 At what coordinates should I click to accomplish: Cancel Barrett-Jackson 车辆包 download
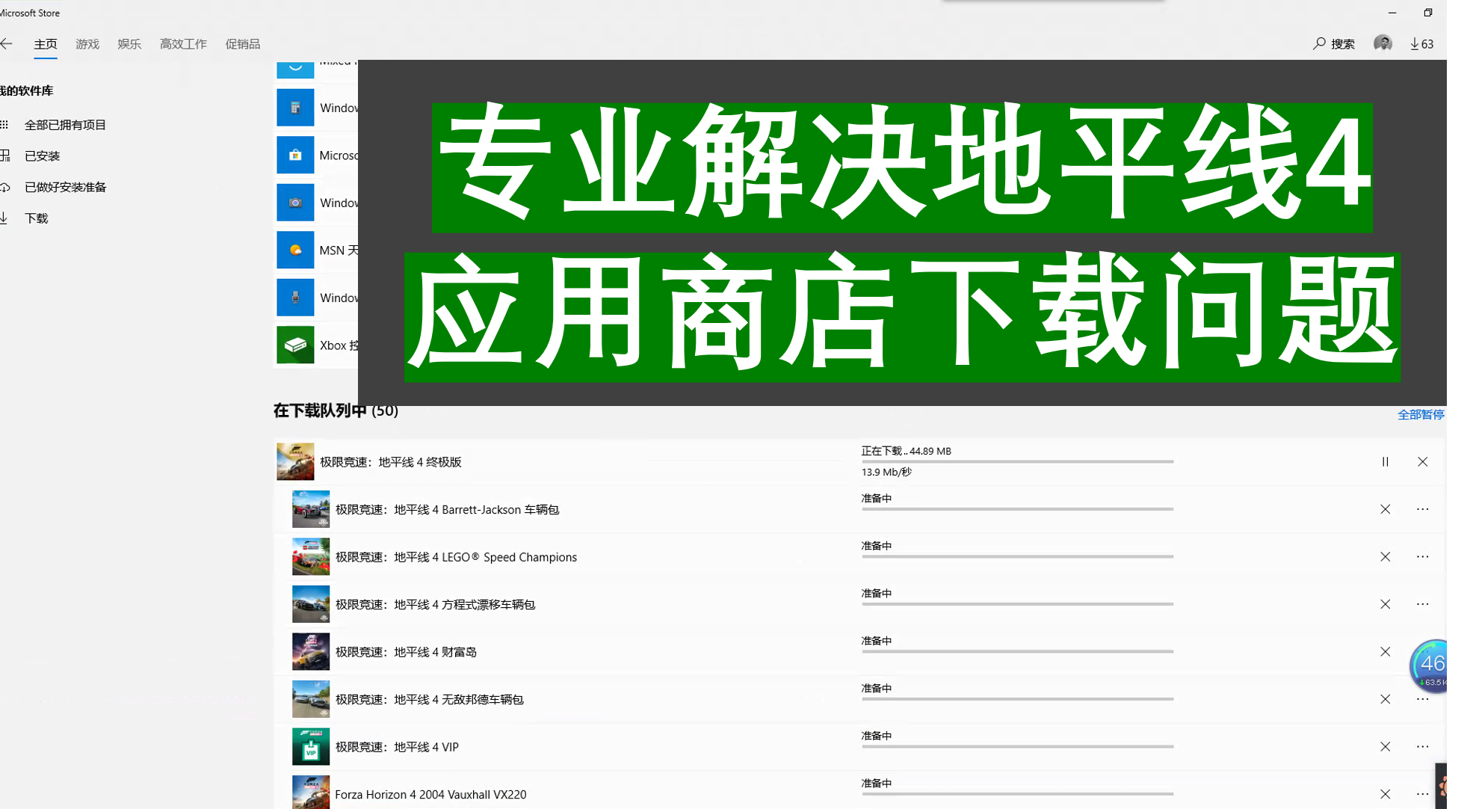1385,509
